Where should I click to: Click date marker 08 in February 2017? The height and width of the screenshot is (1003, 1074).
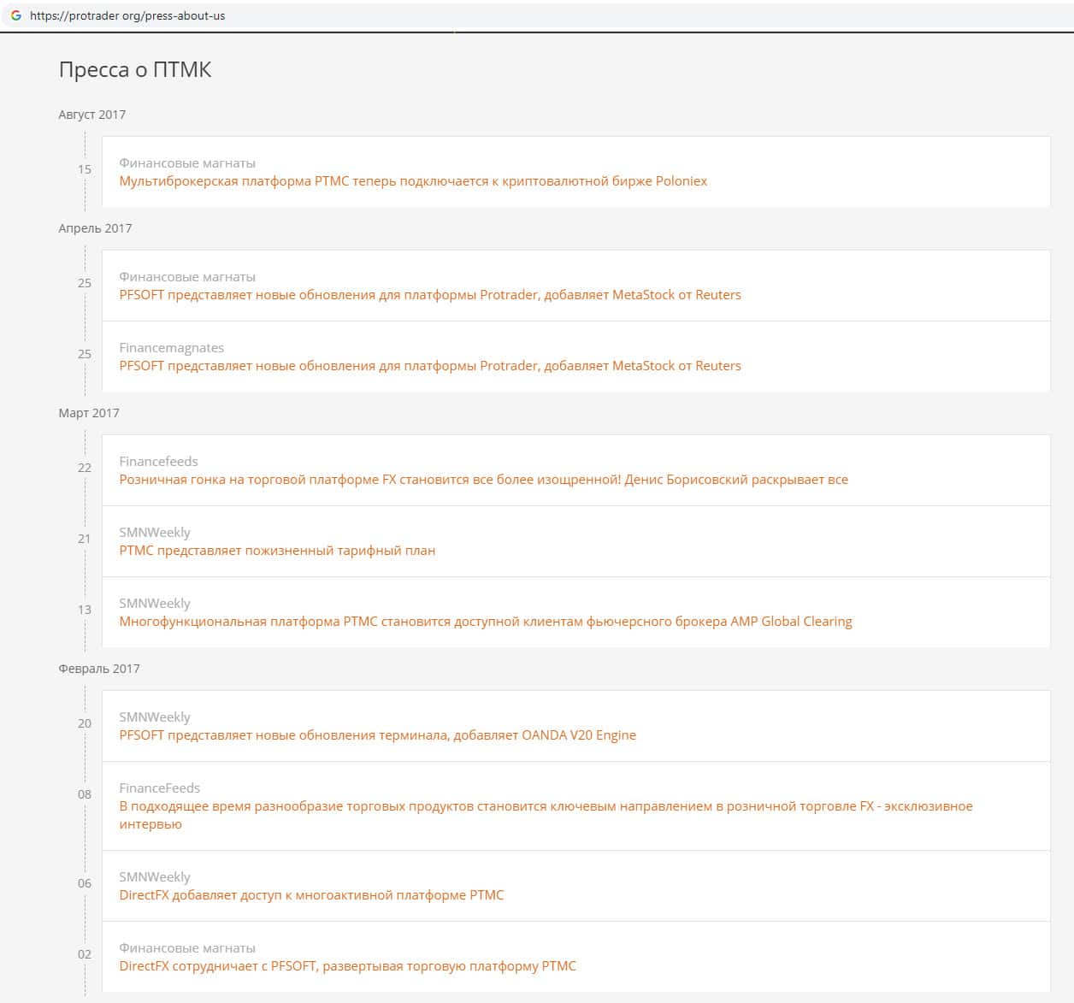84,794
